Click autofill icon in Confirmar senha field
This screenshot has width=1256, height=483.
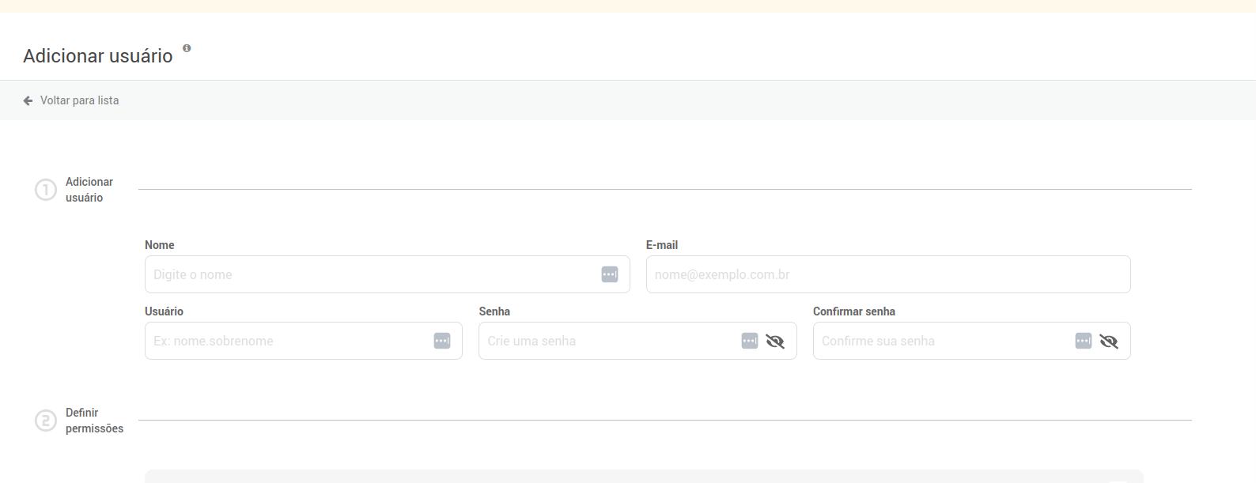coord(1084,341)
